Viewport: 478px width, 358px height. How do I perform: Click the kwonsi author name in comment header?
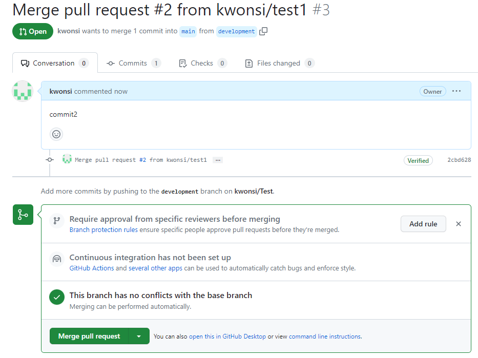click(x=60, y=91)
